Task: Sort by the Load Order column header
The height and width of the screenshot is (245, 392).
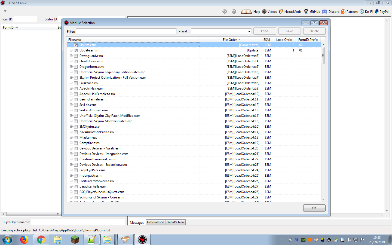Action: pos(285,40)
